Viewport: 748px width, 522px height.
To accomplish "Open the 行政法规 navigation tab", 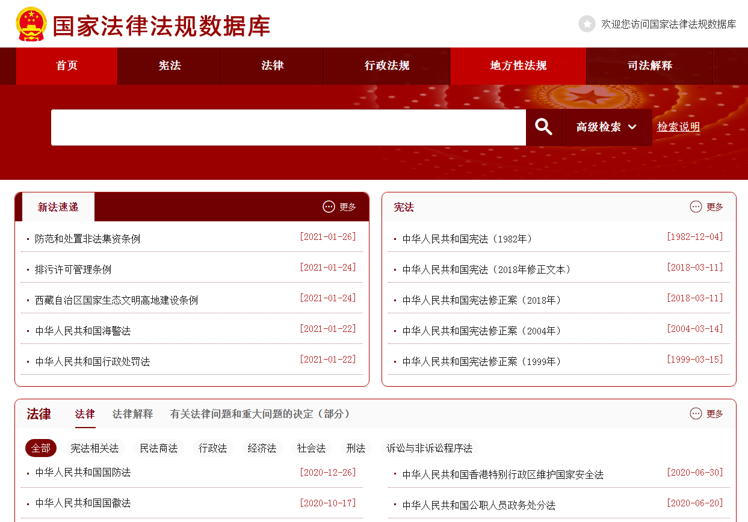I will pyautogui.click(x=387, y=66).
